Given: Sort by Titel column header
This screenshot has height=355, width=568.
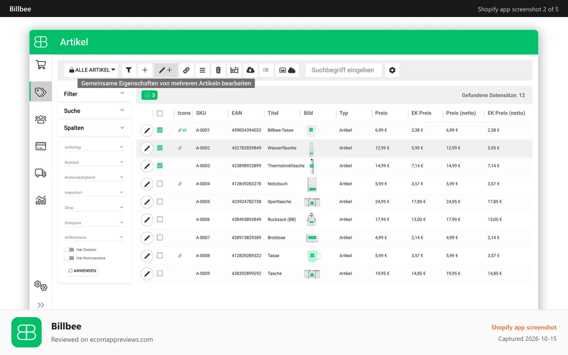Looking at the screenshot, I should [273, 113].
